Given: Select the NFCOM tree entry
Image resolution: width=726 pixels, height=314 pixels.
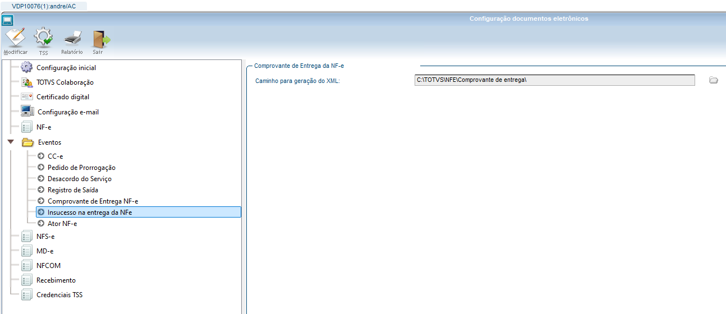Looking at the screenshot, I should (49, 266).
